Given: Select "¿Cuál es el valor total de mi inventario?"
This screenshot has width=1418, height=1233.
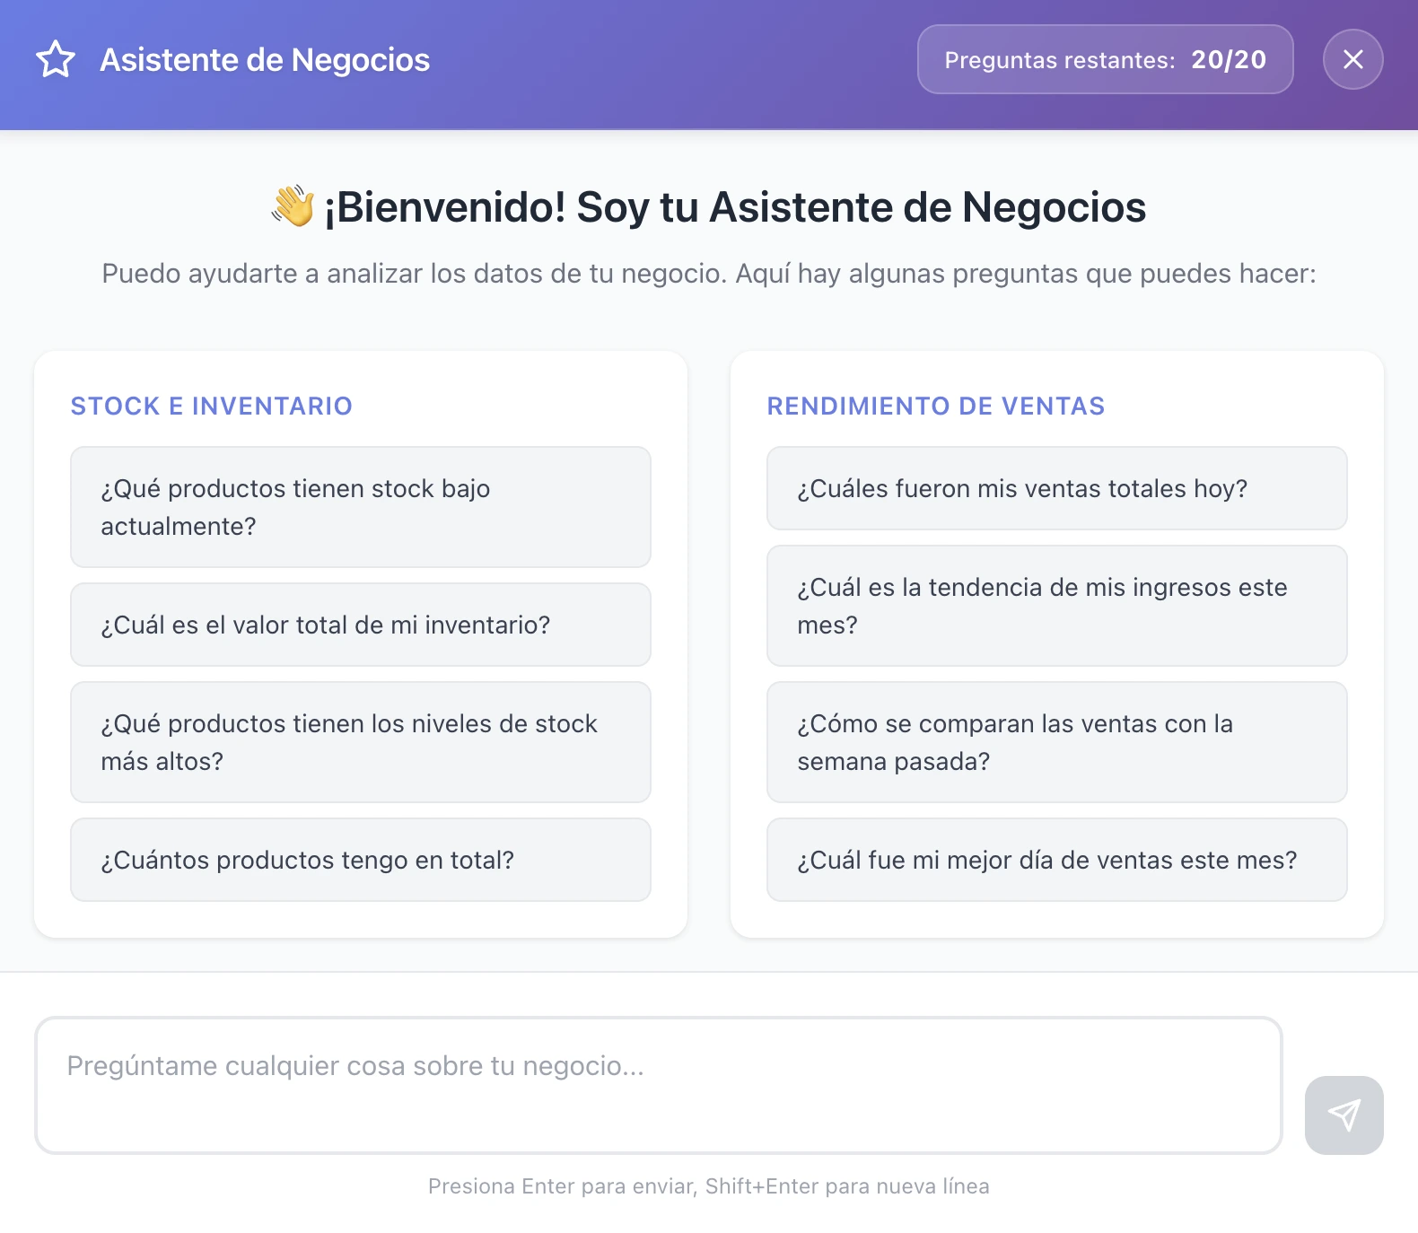Looking at the screenshot, I should [x=361, y=625].
